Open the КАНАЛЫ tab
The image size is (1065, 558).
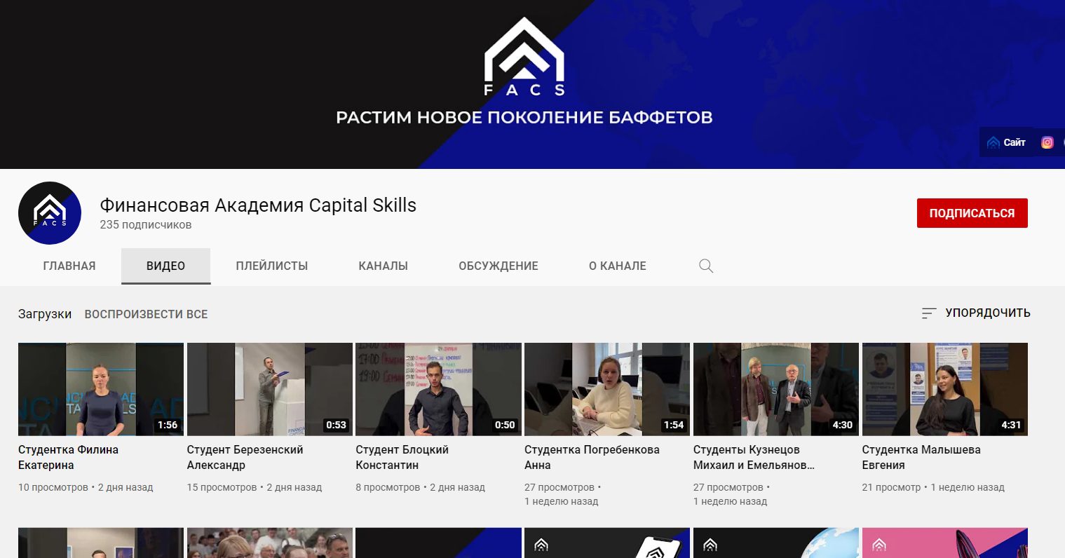point(384,266)
